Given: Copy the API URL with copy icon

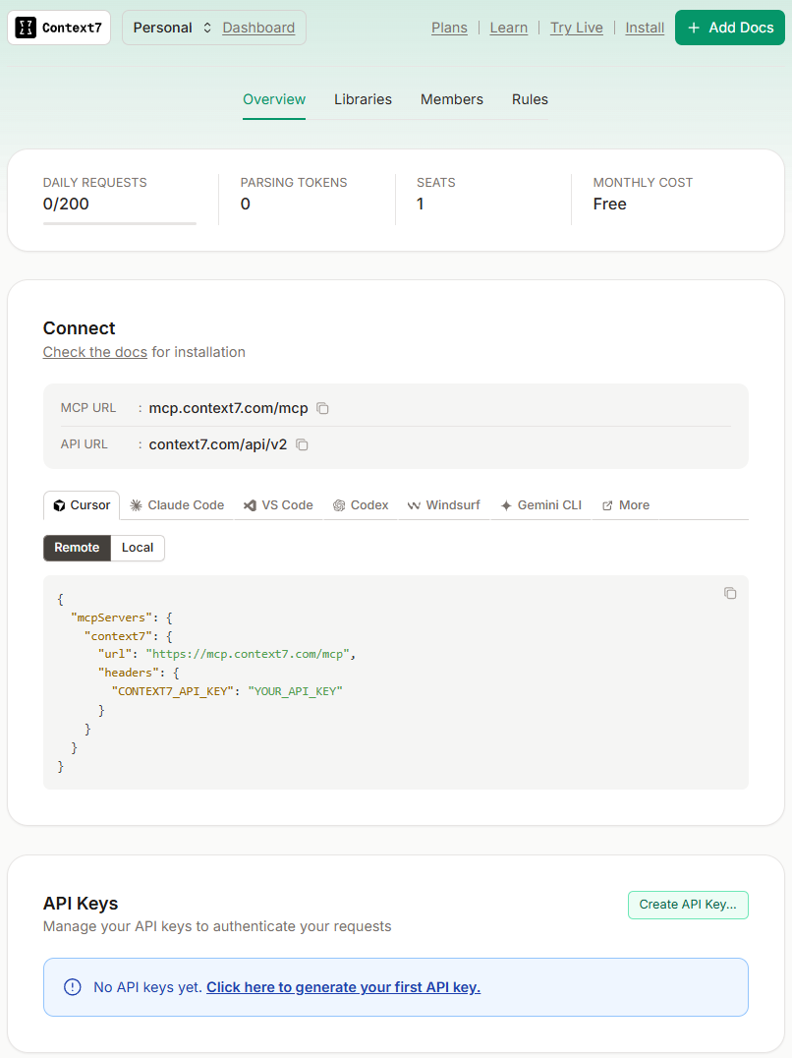Looking at the screenshot, I should [302, 444].
